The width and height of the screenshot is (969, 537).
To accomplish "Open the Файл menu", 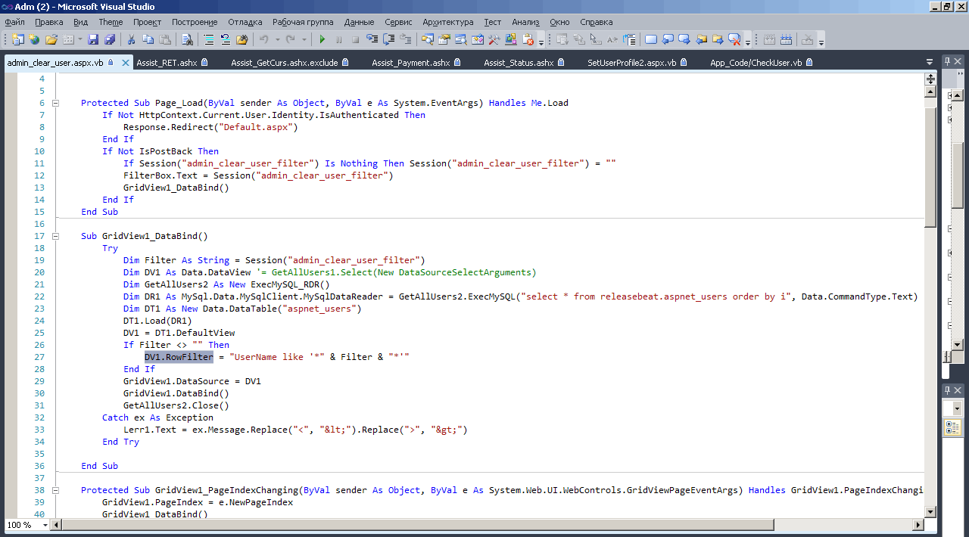I will pyautogui.click(x=14, y=22).
